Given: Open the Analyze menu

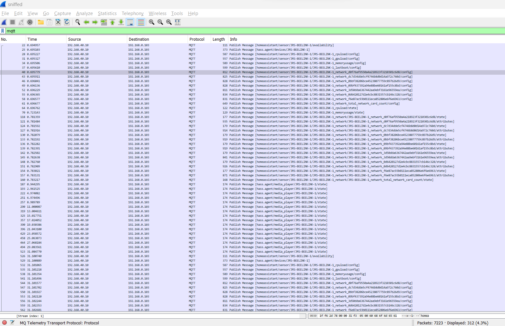Looking at the screenshot, I should click(84, 13).
